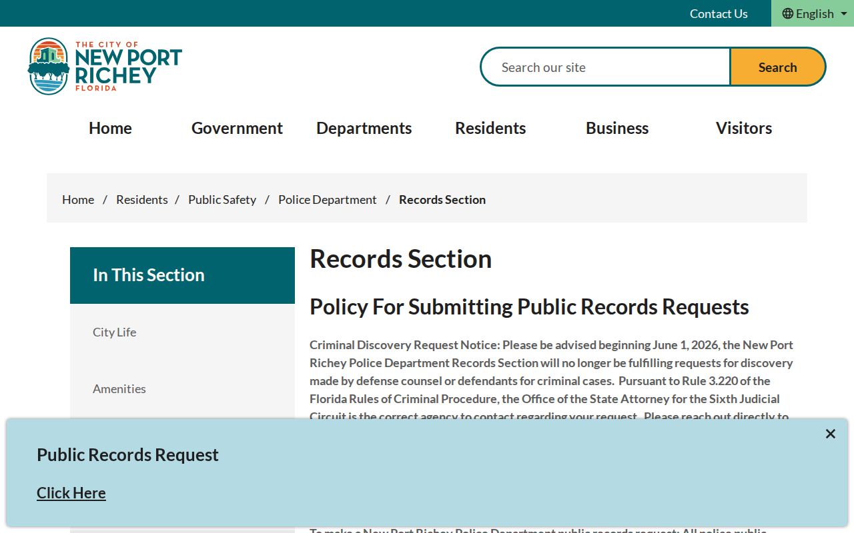Click the New Port Richey city logo
Viewport: 854px width, 533px height.
pos(105,66)
